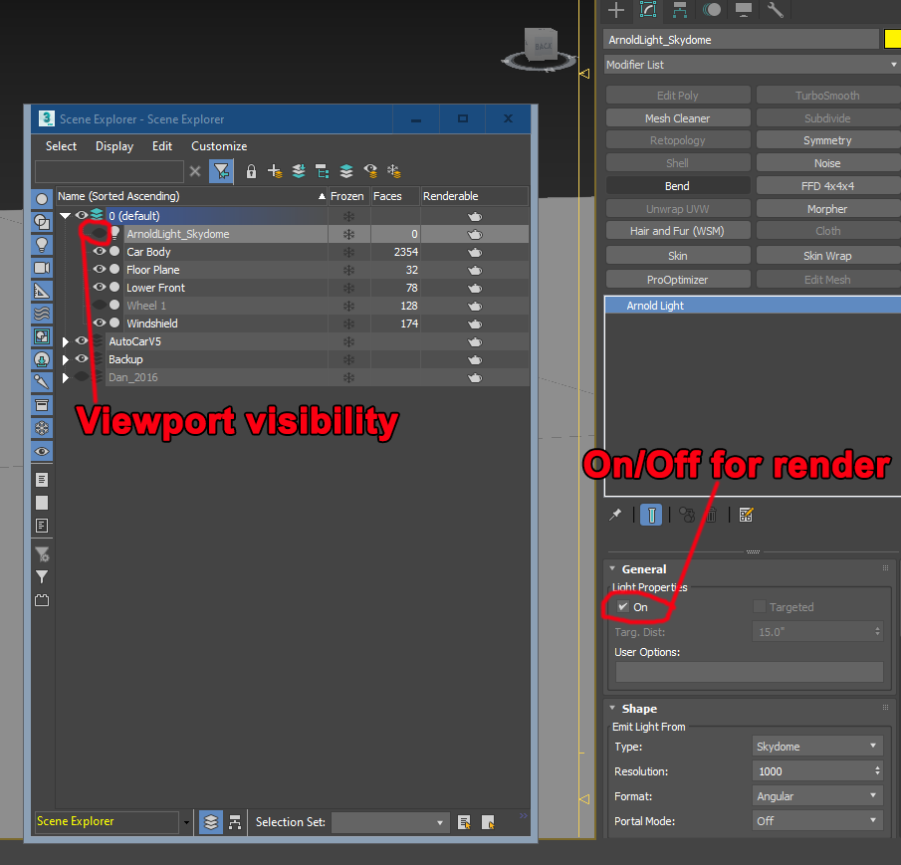Open the Modifier List dropdown

coord(752,65)
